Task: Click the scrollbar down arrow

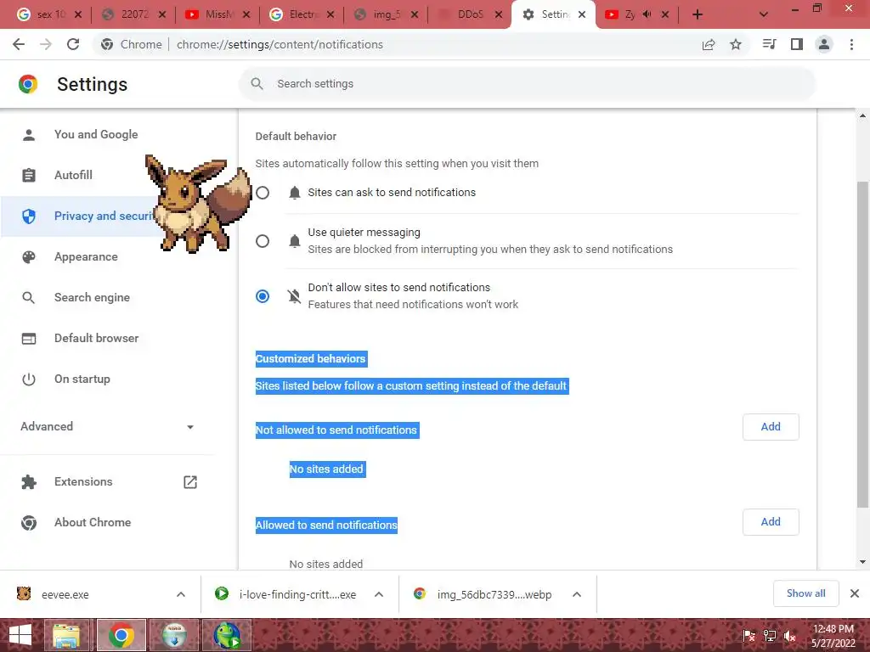Action: coord(862,562)
